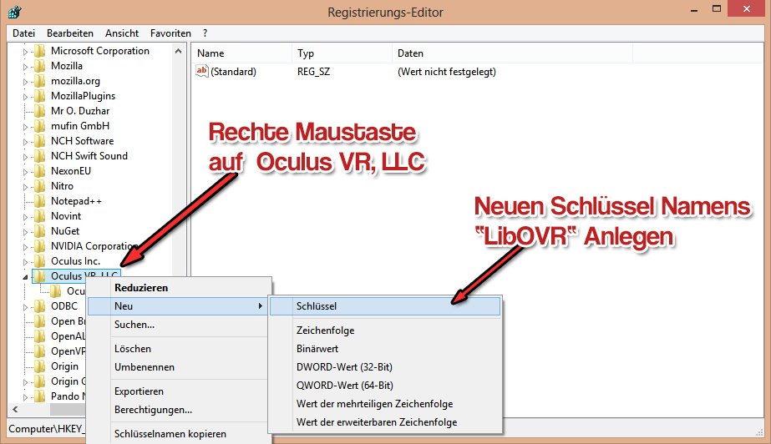The height and width of the screenshot is (444, 771).
Task: Open the Neu submenu entry
Action: [x=178, y=306]
